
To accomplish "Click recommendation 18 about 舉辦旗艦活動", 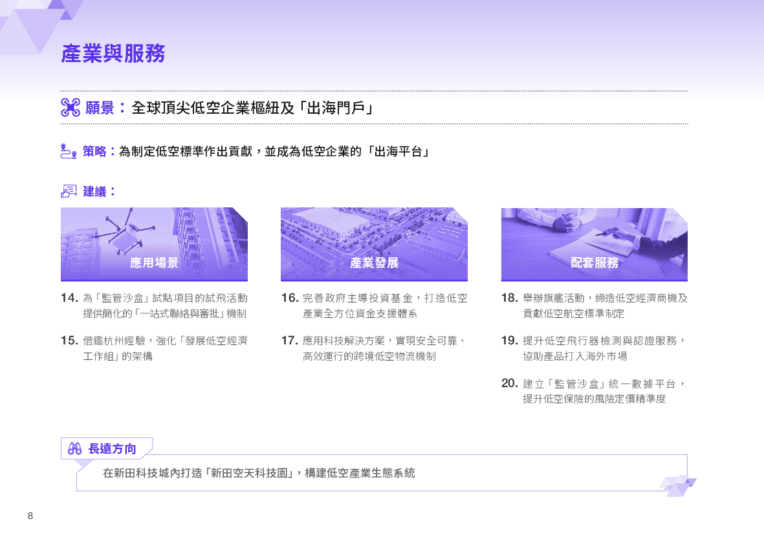I will (595, 306).
